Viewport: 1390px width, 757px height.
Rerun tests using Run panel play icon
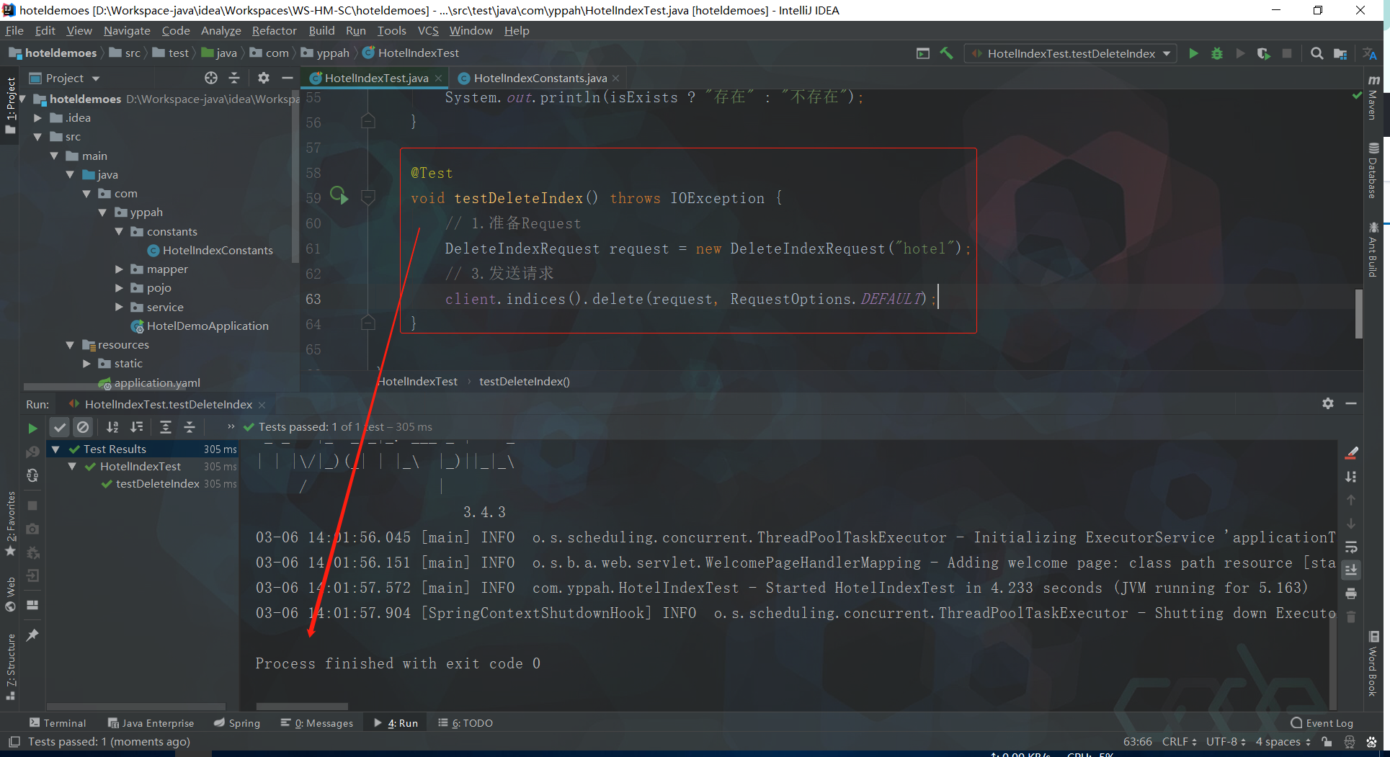point(32,428)
